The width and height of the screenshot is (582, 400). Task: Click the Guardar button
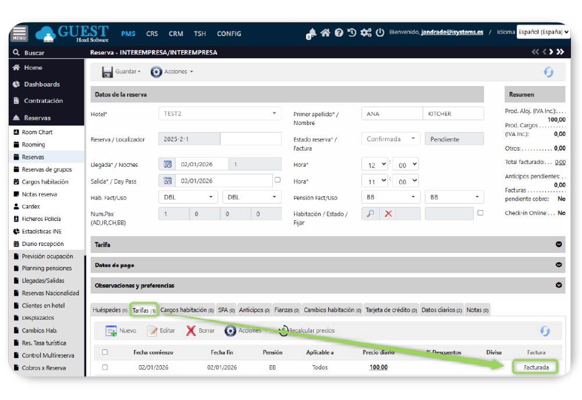[121, 72]
